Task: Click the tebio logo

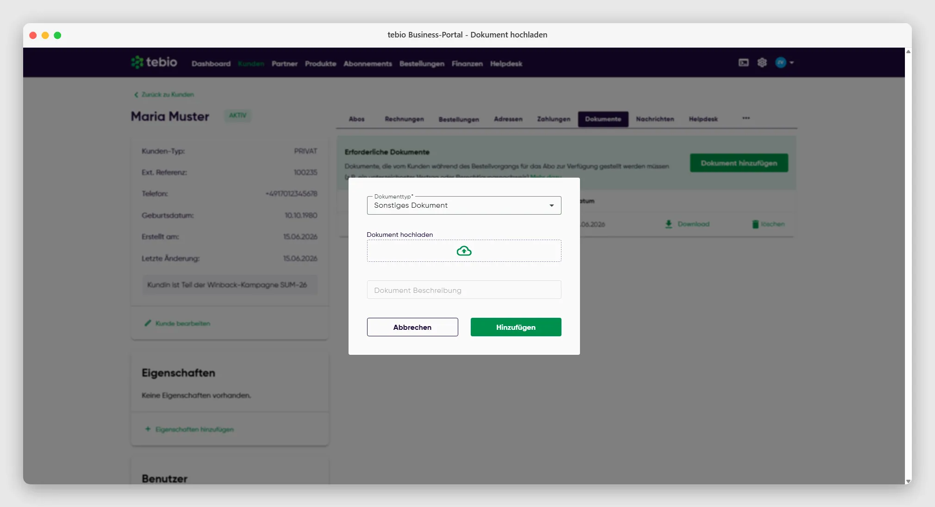Action: click(154, 62)
